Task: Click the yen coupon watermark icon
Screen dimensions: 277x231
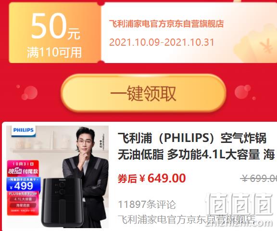Action: pos(267,46)
